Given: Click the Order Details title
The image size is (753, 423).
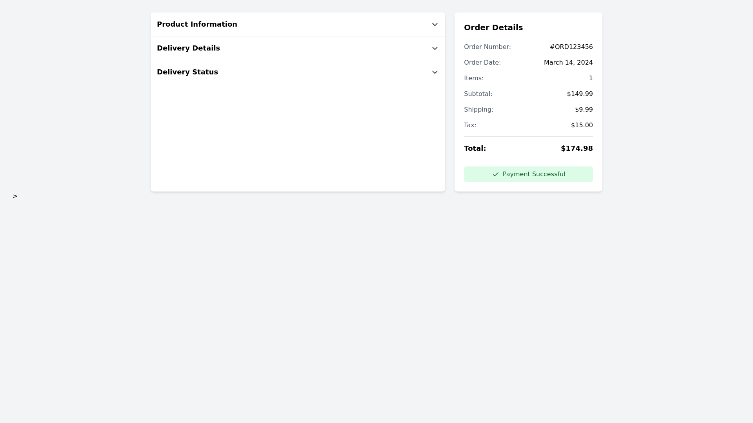Looking at the screenshot, I should coord(493,27).
